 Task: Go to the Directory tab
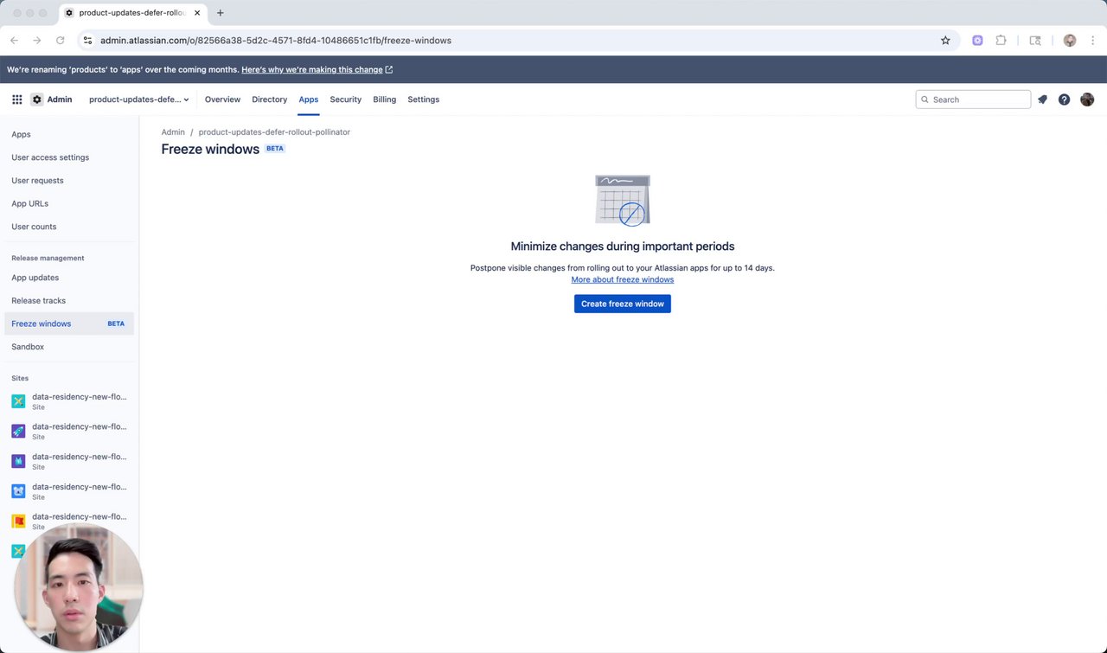tap(269, 99)
